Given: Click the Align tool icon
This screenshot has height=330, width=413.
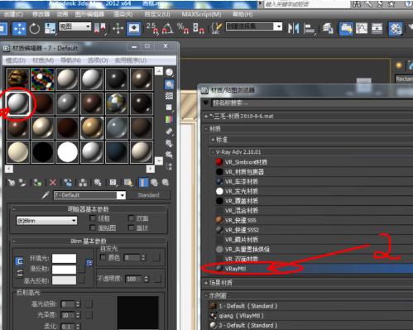Looking at the screenshot, I should click(310, 28).
